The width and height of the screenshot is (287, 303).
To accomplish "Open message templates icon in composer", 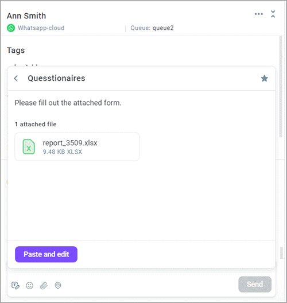I will [15, 285].
